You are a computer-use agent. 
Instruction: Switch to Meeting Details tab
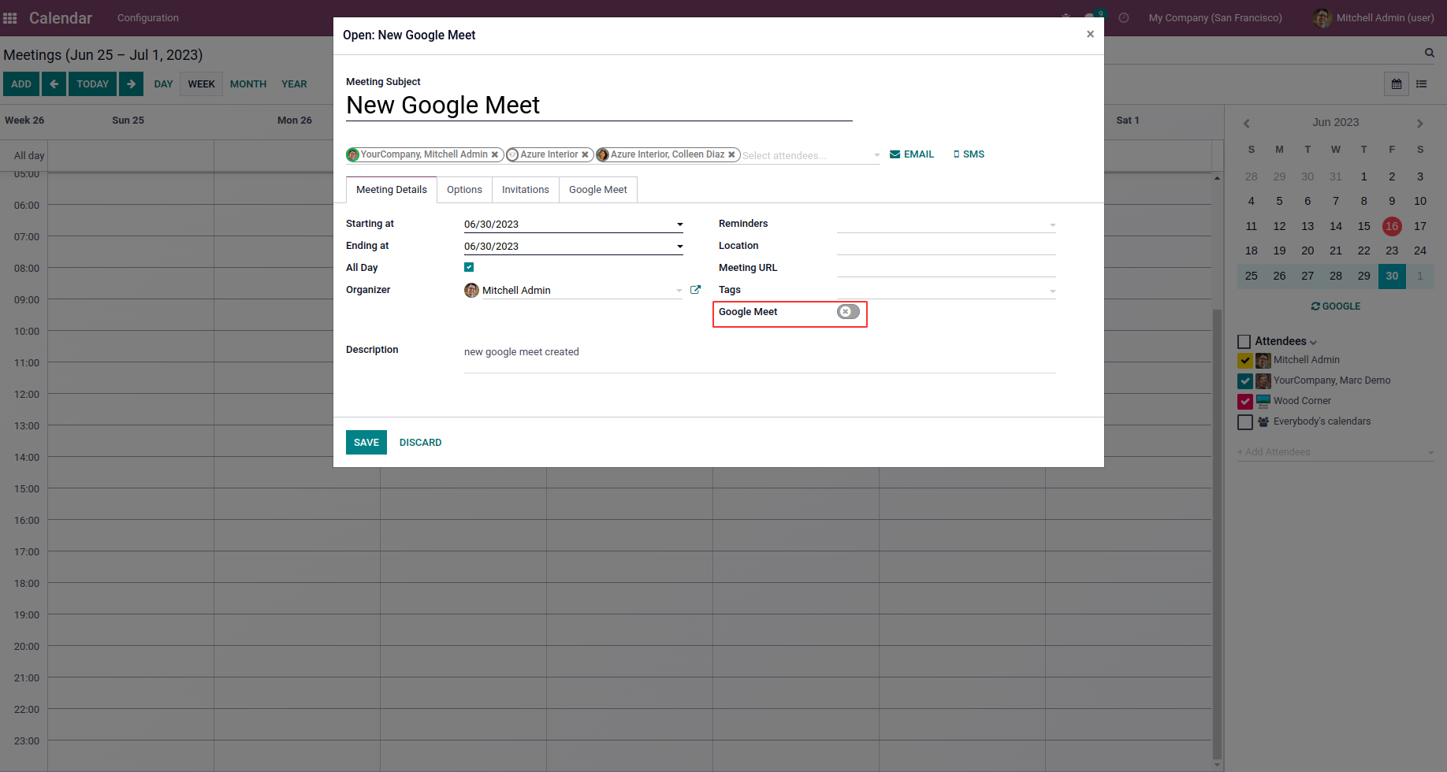click(x=392, y=190)
